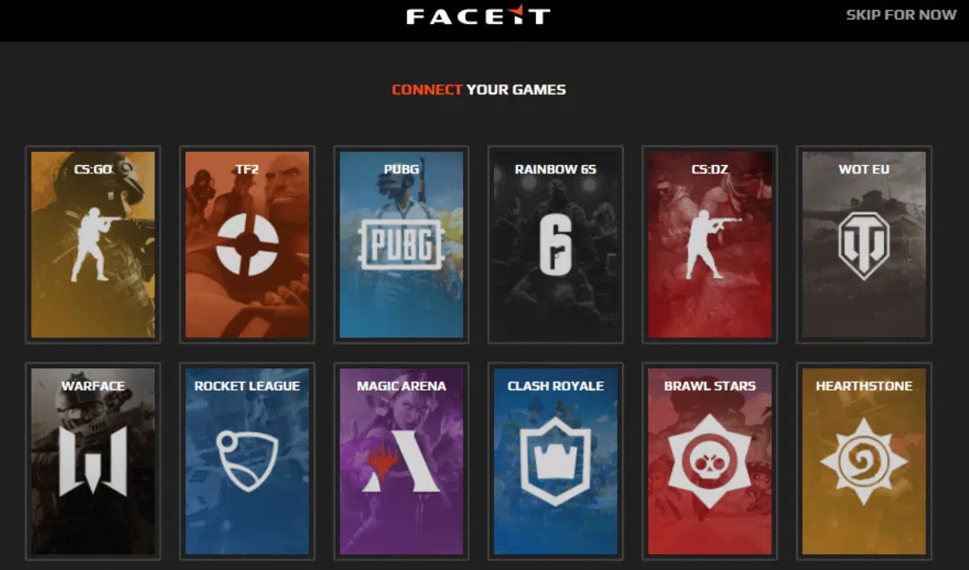Screen dimensions: 969x570
Task: Choose the Rocket League ball emblem
Action: [x=247, y=461]
